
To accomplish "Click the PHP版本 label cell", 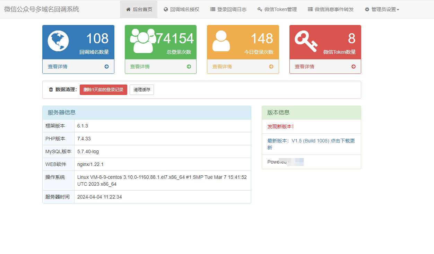I will 58,139.
